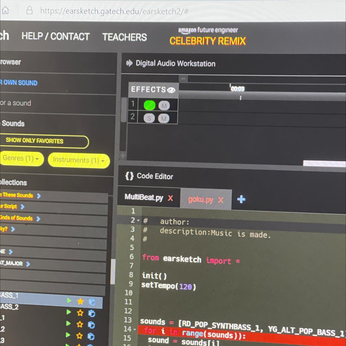The width and height of the screenshot is (346, 346).
Task: Click the browser address bar URL
Action: tap(114, 11)
